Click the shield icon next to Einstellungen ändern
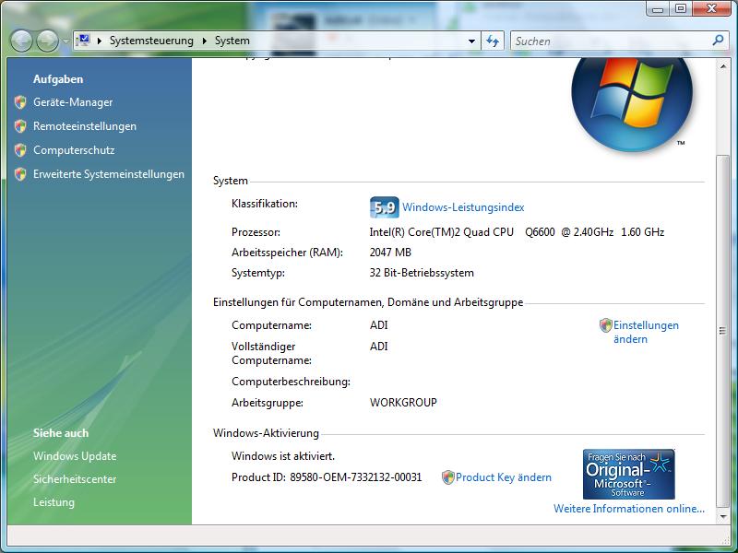 click(x=605, y=325)
